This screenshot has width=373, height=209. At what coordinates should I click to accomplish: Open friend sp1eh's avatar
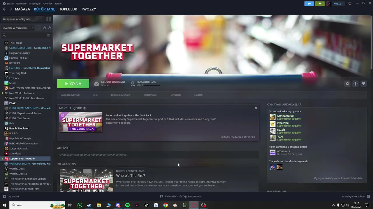pyautogui.click(x=272, y=131)
